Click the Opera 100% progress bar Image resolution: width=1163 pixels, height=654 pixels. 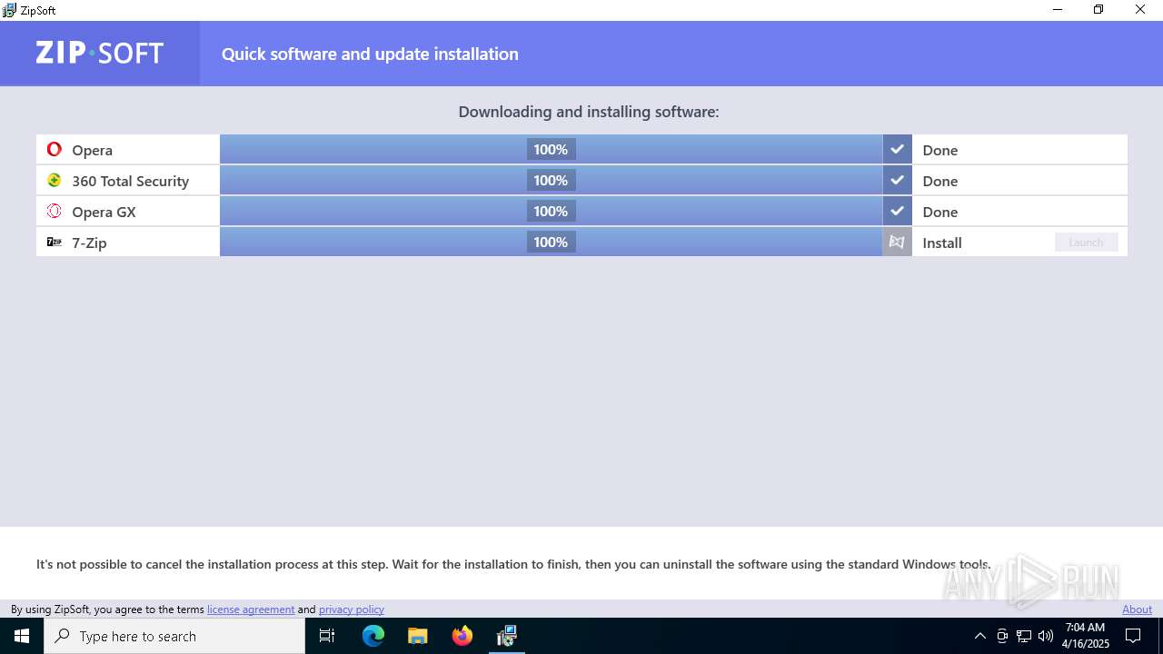(x=551, y=149)
